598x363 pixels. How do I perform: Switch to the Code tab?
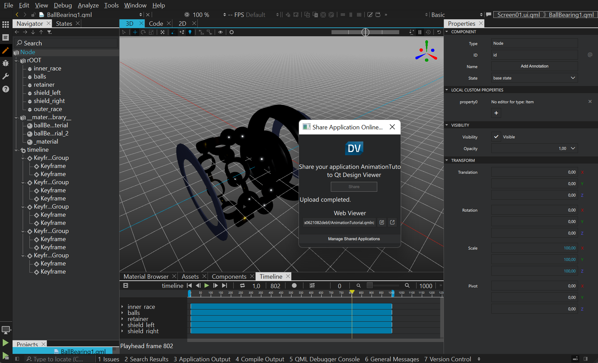[156, 23]
